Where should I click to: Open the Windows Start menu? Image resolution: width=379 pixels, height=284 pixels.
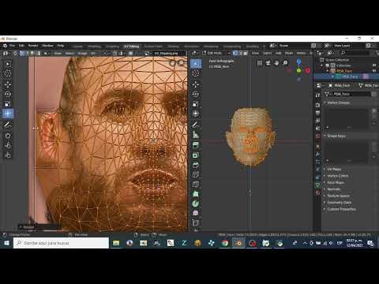6,243
